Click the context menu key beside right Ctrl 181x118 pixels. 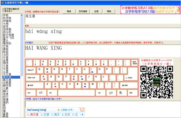pos(122,93)
